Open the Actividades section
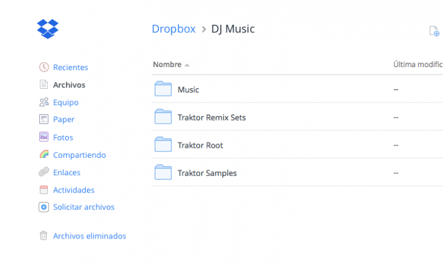This screenshot has width=443, height=269. pyautogui.click(x=74, y=190)
